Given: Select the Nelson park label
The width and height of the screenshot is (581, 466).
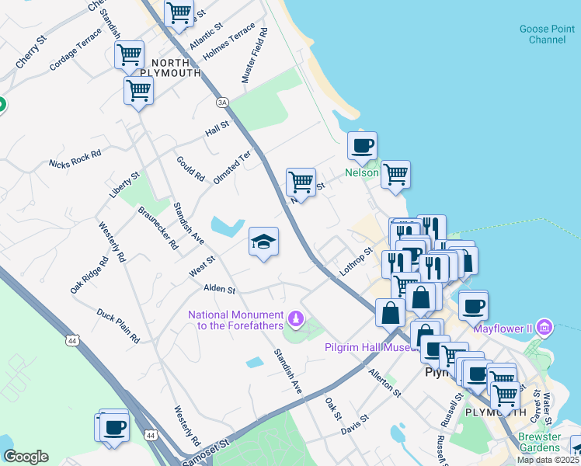Looking at the screenshot, I should (362, 172).
